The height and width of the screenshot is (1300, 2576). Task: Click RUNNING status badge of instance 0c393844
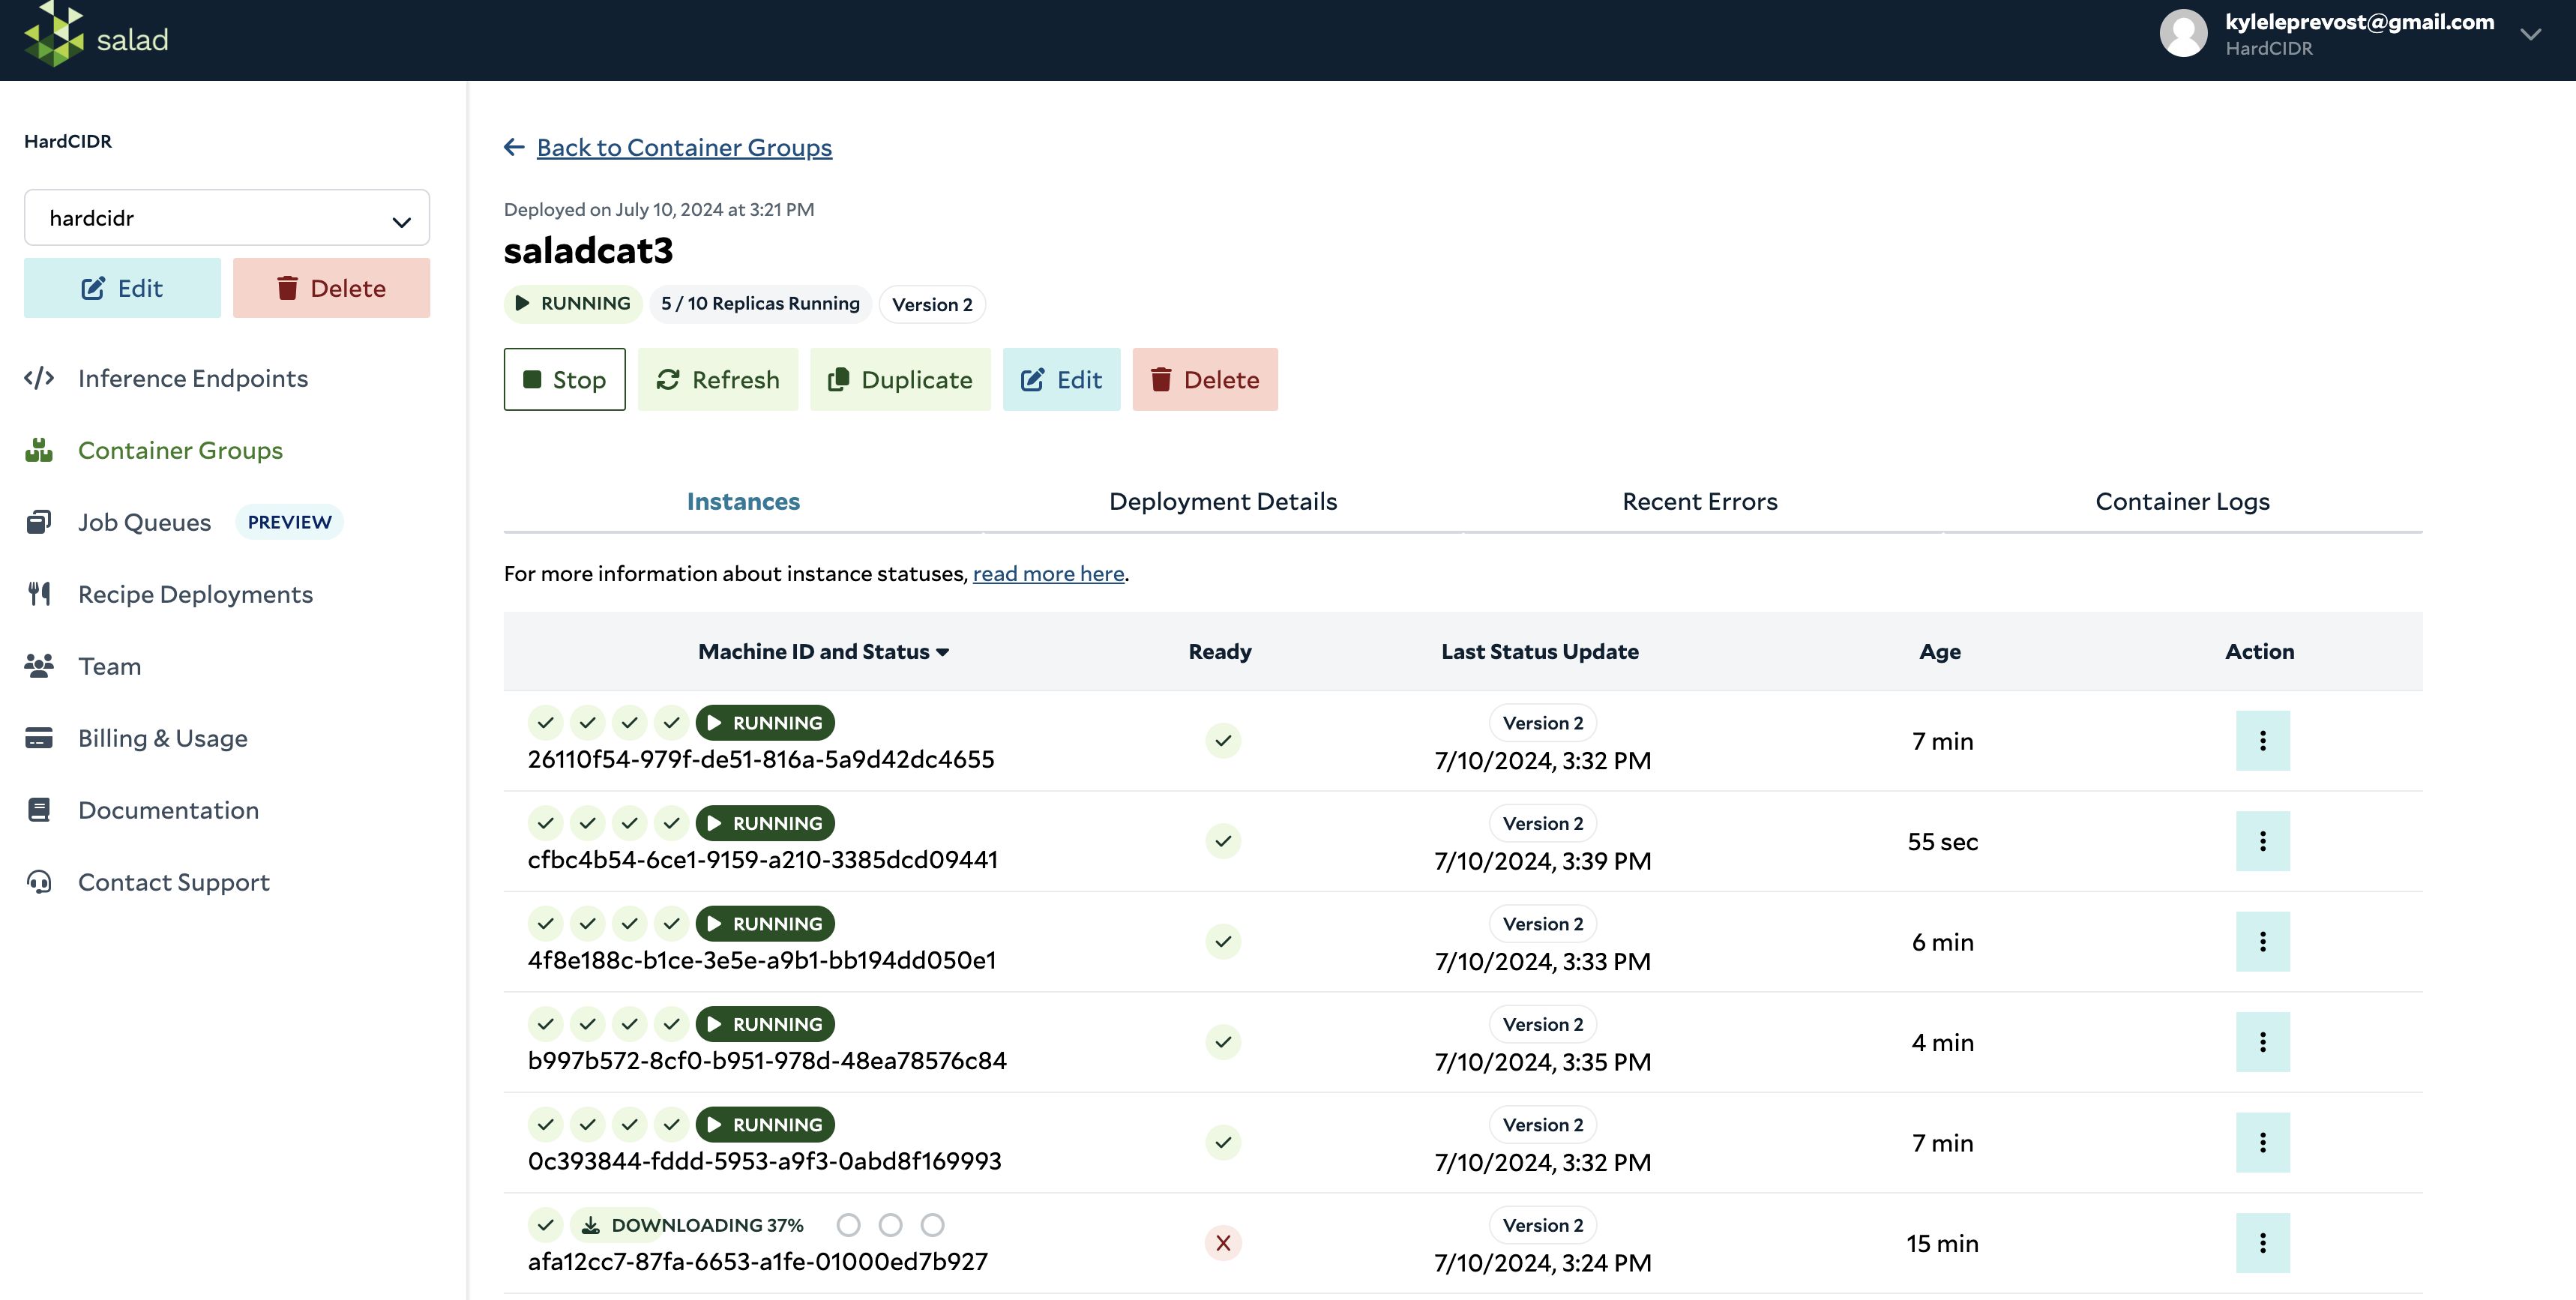click(765, 1124)
